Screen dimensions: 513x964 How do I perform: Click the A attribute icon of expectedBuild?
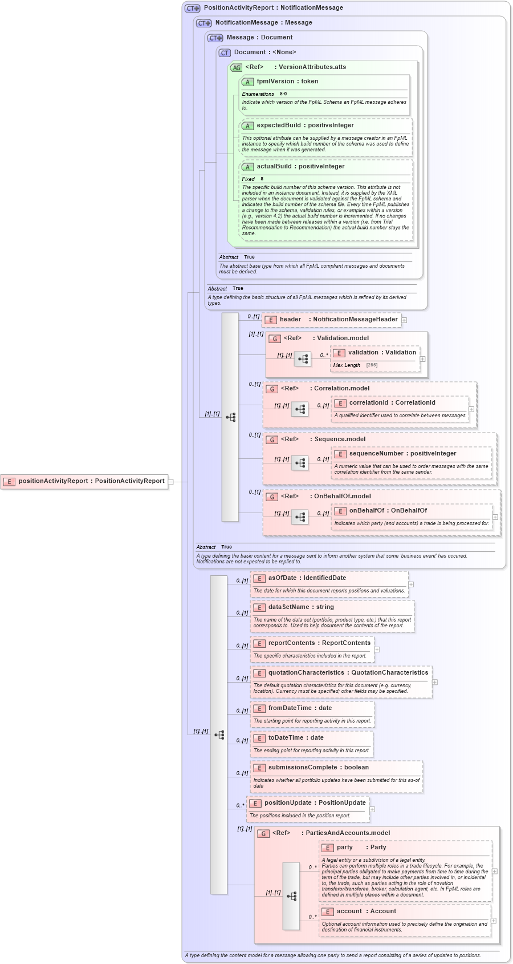coord(247,126)
